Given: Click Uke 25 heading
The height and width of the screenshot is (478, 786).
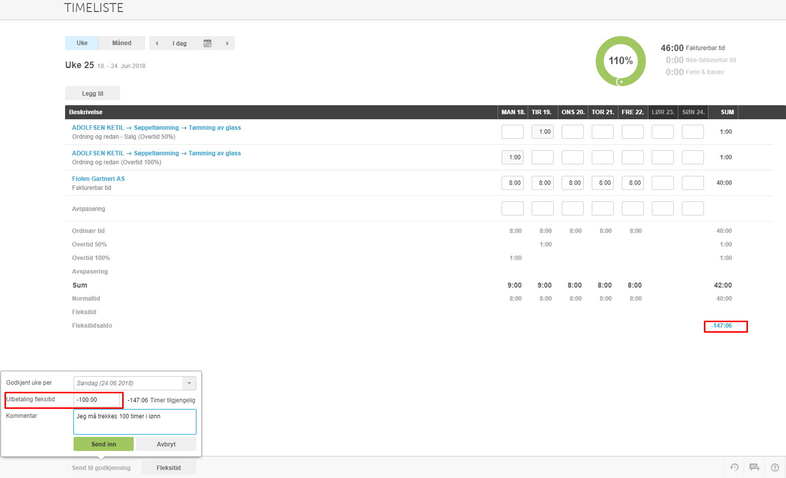Looking at the screenshot, I should coord(80,65).
